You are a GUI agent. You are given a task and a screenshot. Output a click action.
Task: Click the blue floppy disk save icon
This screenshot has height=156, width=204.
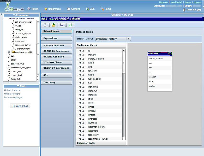tap(62, 25)
